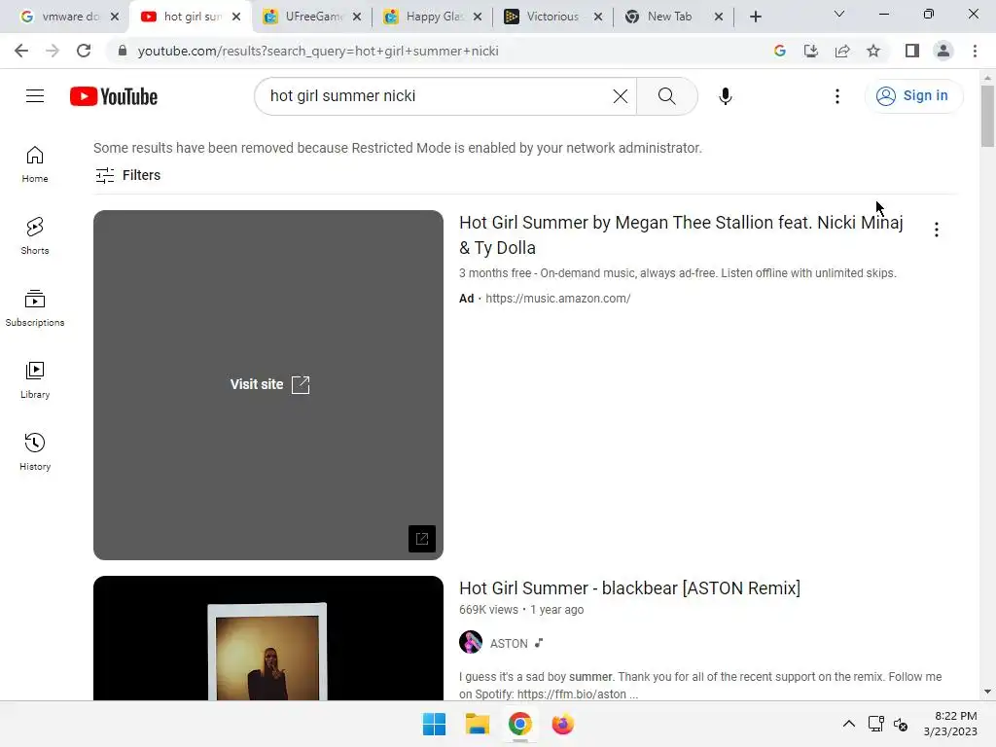The width and height of the screenshot is (996, 747).
Task: Open the Hot Girl Summer Megan Thee Stallion ad title
Action: (x=681, y=235)
